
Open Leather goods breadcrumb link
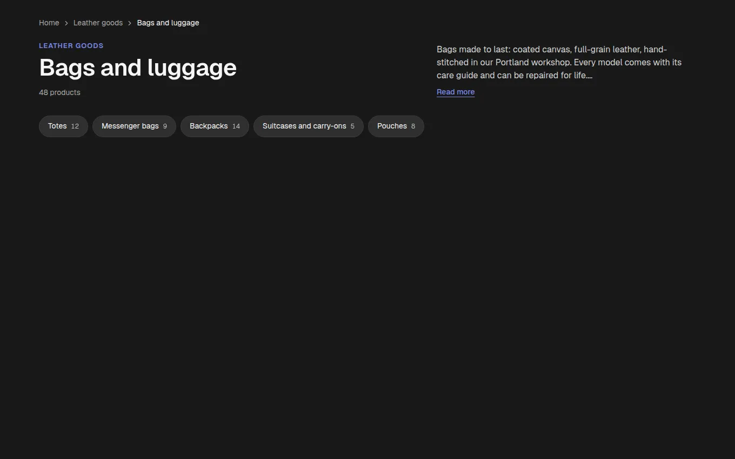point(98,23)
